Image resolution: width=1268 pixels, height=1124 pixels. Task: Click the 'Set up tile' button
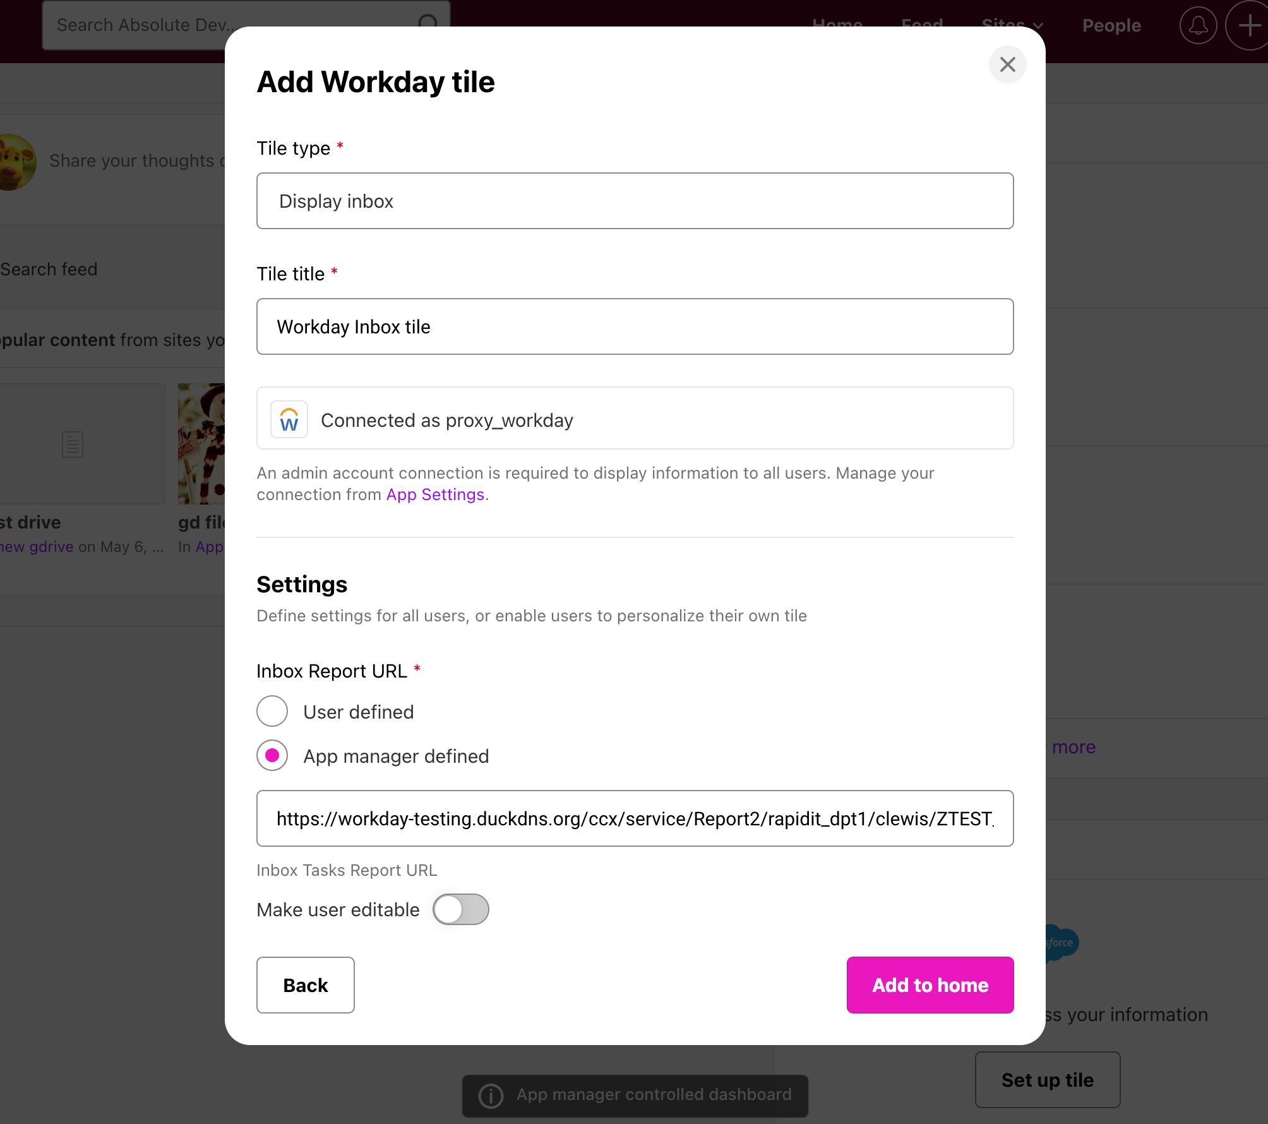[1048, 1079]
